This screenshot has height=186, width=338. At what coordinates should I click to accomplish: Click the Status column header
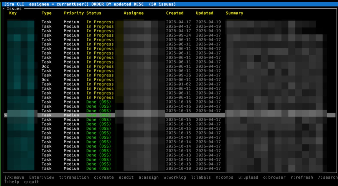(x=94, y=13)
